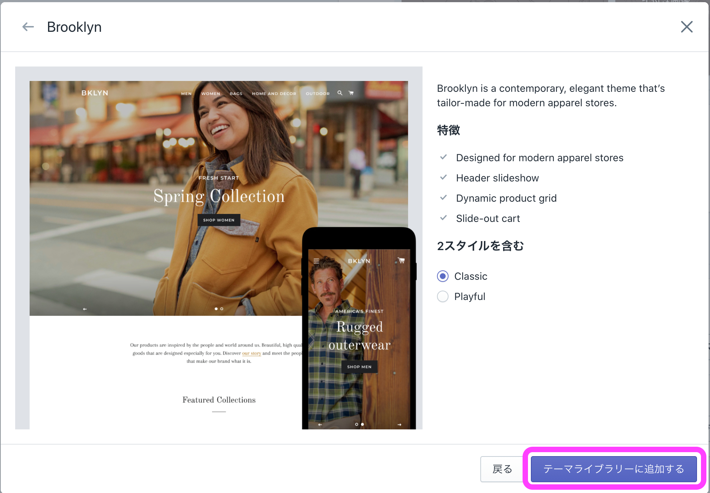
Task: Click HOME AND DECOR in preview menu
Action: (x=274, y=94)
